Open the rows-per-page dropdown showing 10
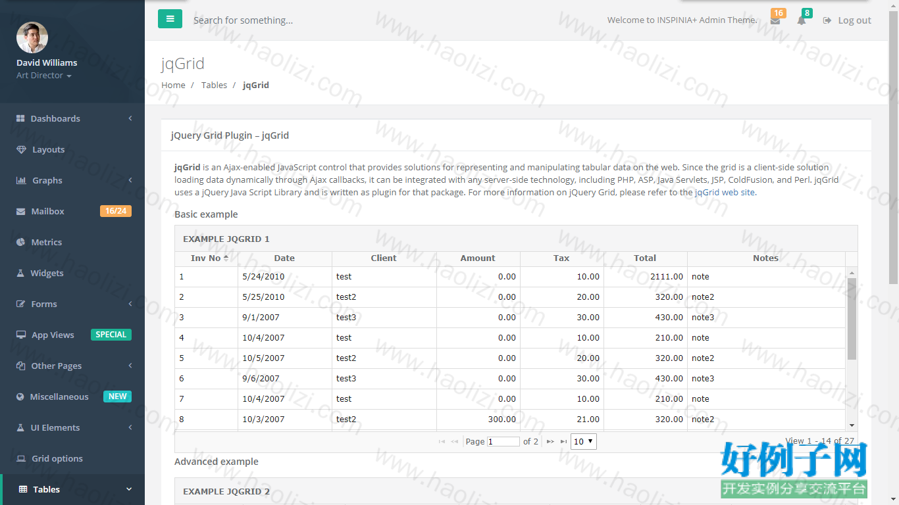This screenshot has height=505, width=899. (583, 441)
